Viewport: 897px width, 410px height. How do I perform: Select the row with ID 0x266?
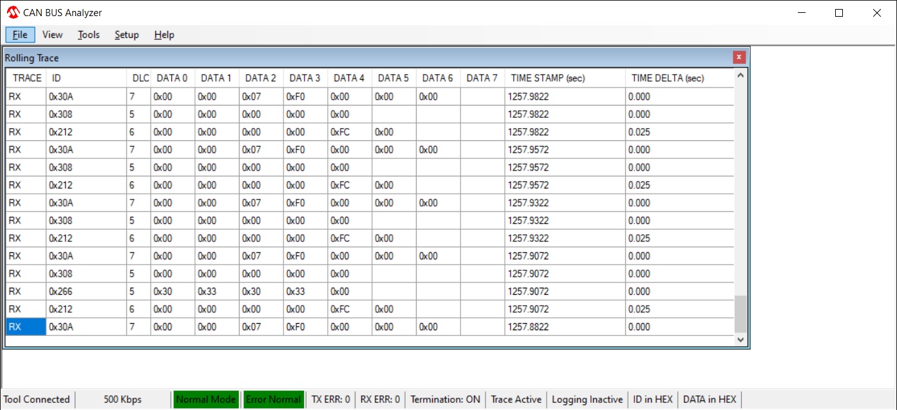tap(61, 292)
